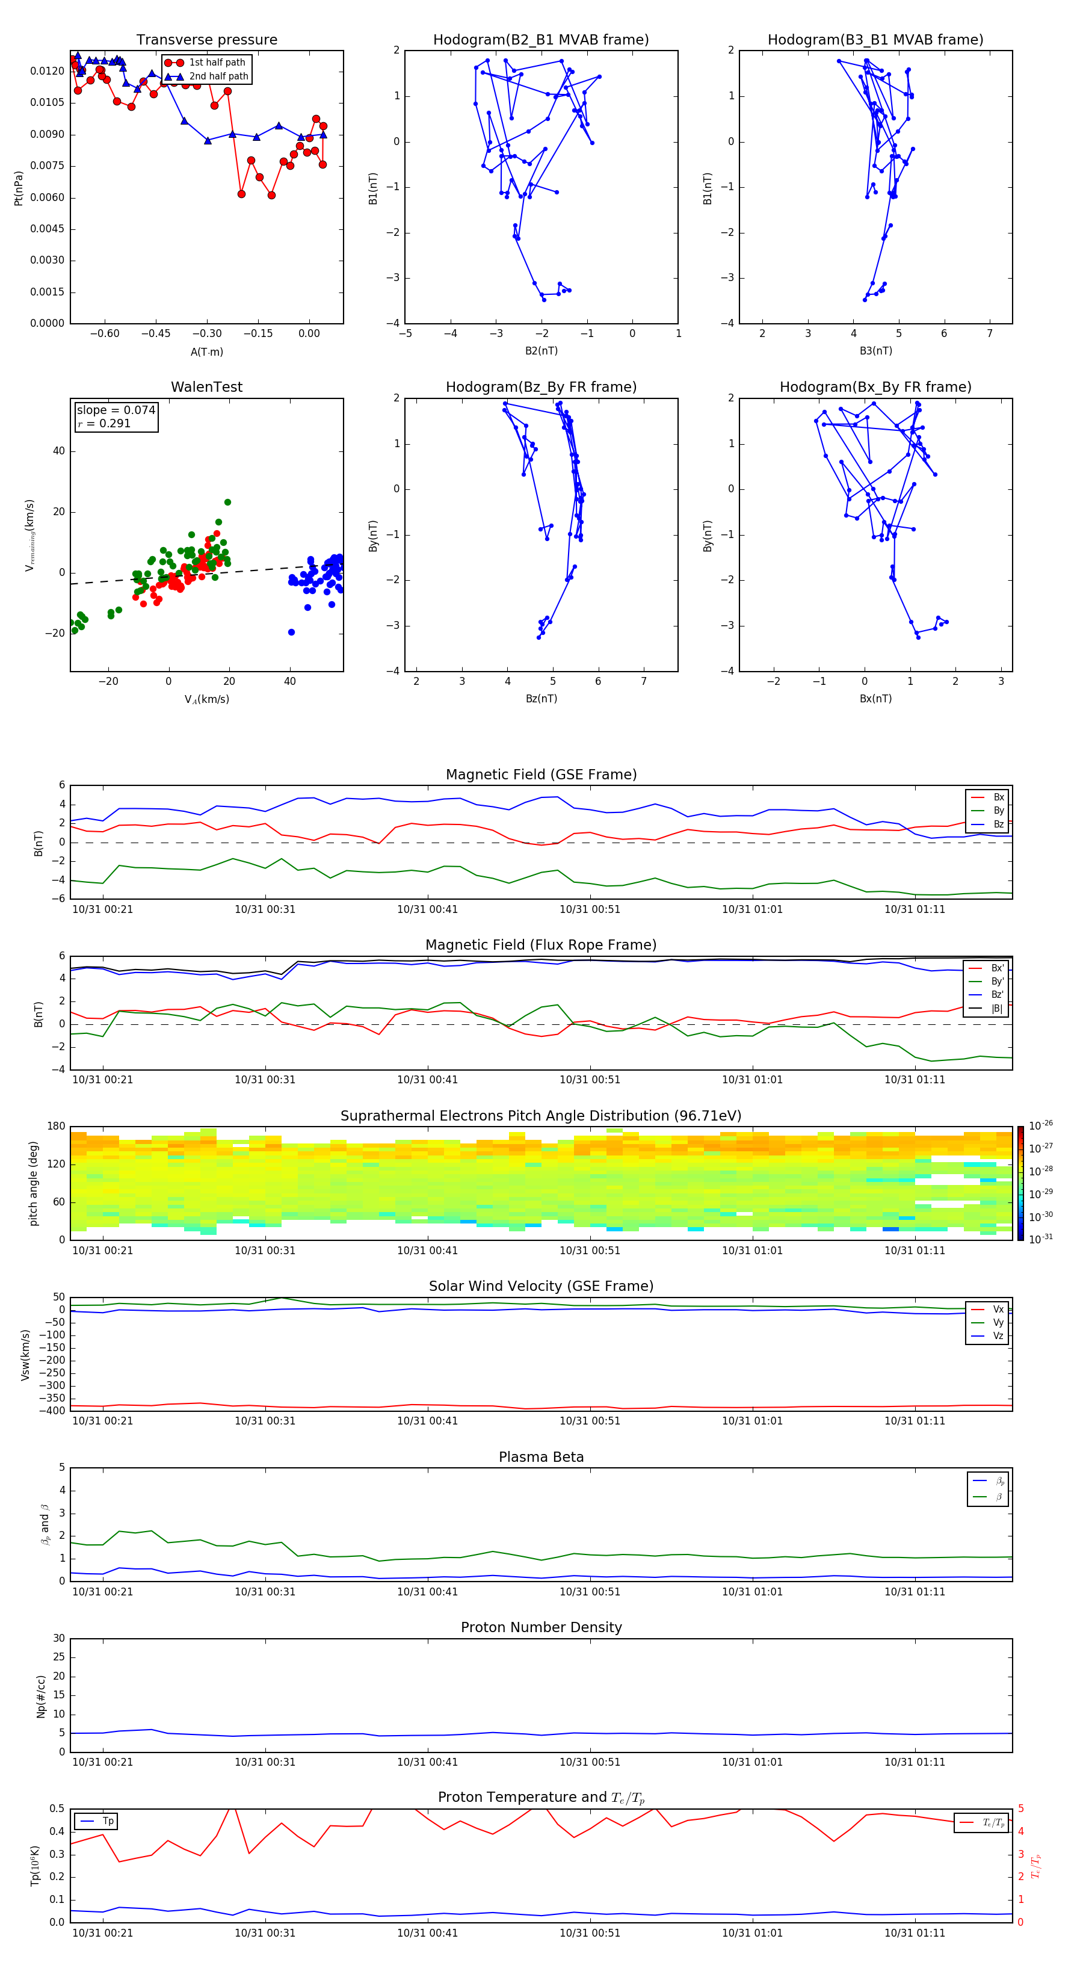The height and width of the screenshot is (1986, 1083).
Task: Click 'Proton Number Density' title
Action: click(541, 1627)
